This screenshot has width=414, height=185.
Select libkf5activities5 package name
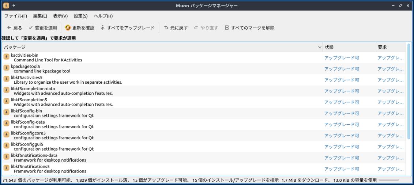[x=26, y=77]
